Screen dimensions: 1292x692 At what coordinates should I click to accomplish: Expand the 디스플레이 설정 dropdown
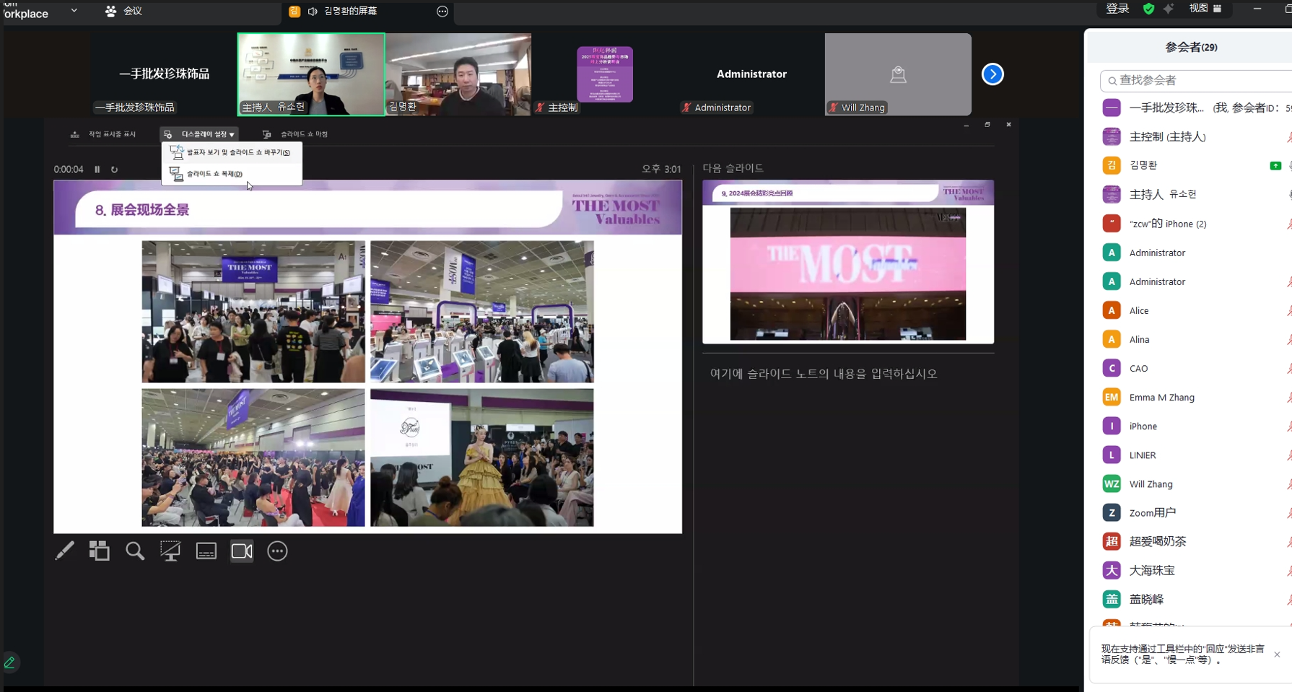pos(200,134)
